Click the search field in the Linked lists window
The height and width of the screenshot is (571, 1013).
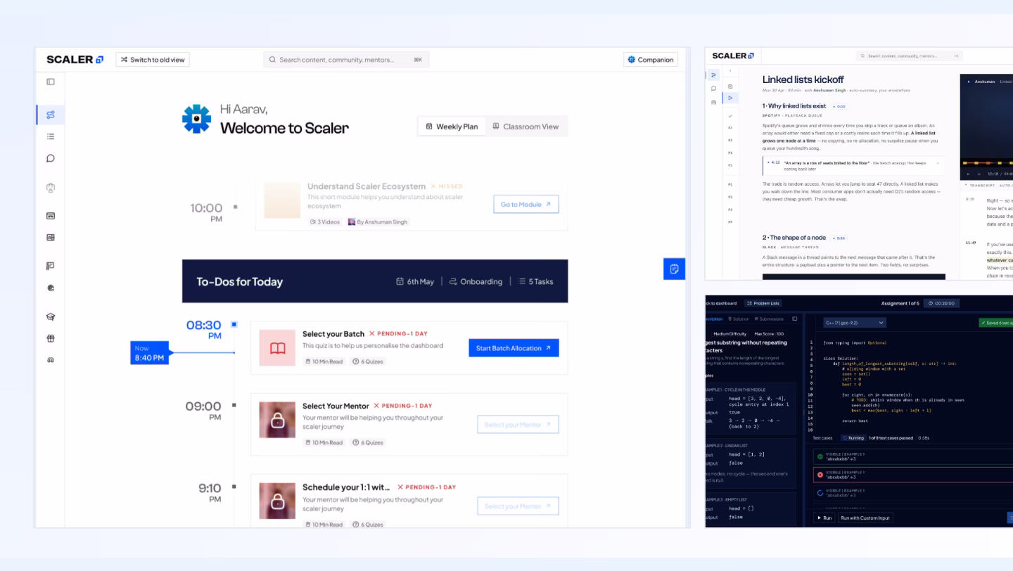(x=909, y=56)
